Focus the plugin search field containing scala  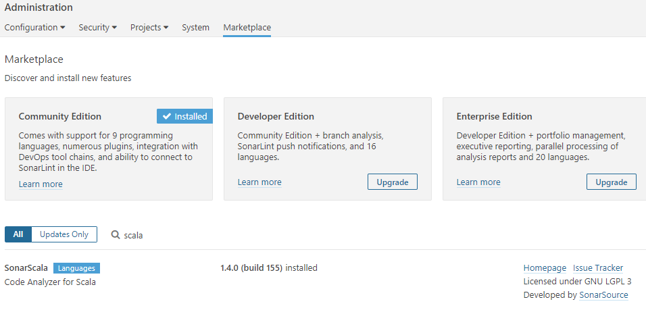(x=134, y=236)
